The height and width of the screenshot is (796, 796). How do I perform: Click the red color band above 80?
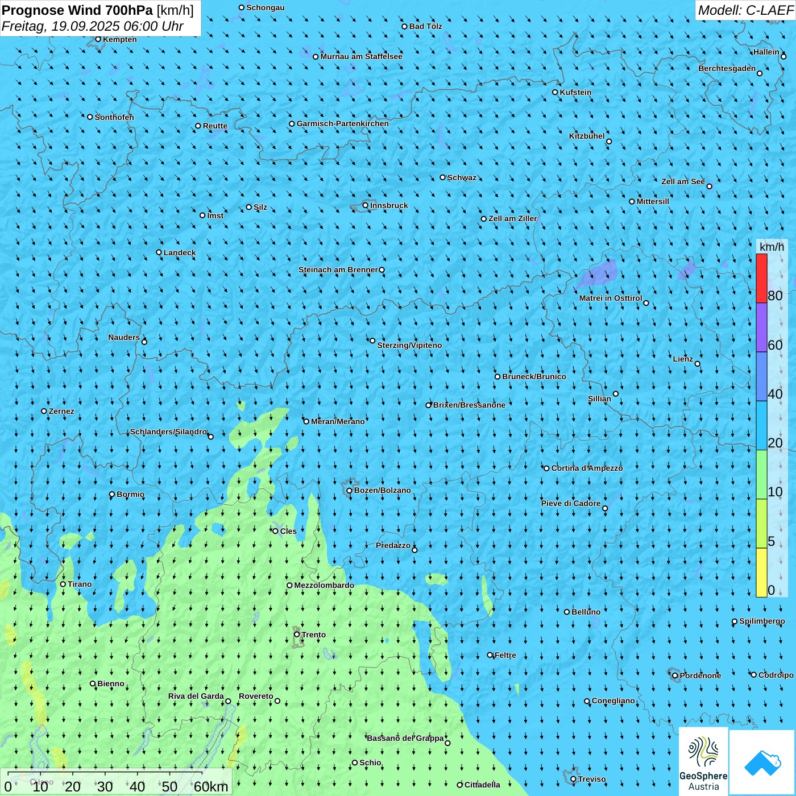click(x=761, y=278)
